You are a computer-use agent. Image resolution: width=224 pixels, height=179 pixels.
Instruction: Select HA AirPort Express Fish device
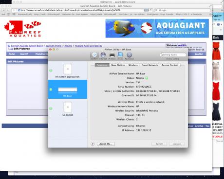(68, 71)
